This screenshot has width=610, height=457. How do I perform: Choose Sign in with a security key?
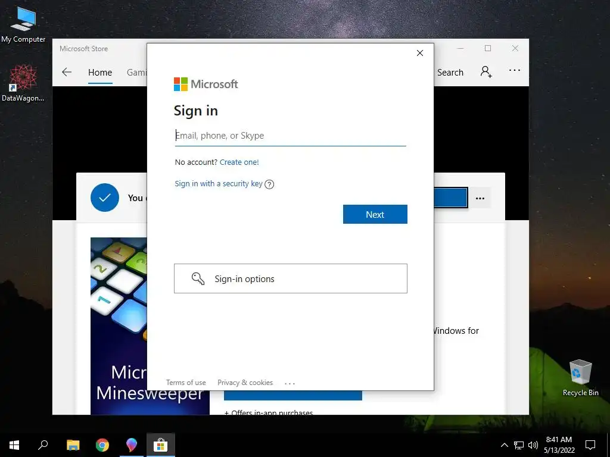[218, 183]
